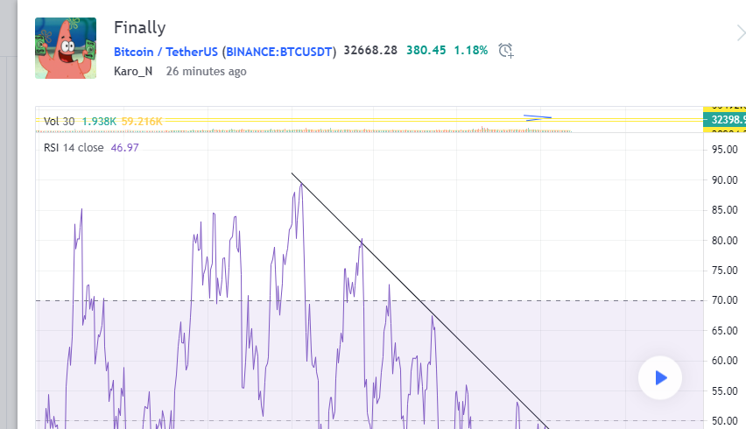Click the green 32398 price label
The width and height of the screenshot is (746, 429).
[723, 120]
